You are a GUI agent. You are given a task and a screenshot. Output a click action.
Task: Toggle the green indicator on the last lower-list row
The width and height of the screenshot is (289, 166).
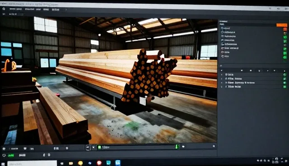285,87
